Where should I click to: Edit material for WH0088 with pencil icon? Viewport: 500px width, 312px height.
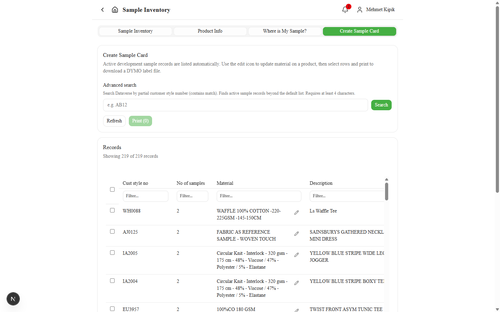297,213
